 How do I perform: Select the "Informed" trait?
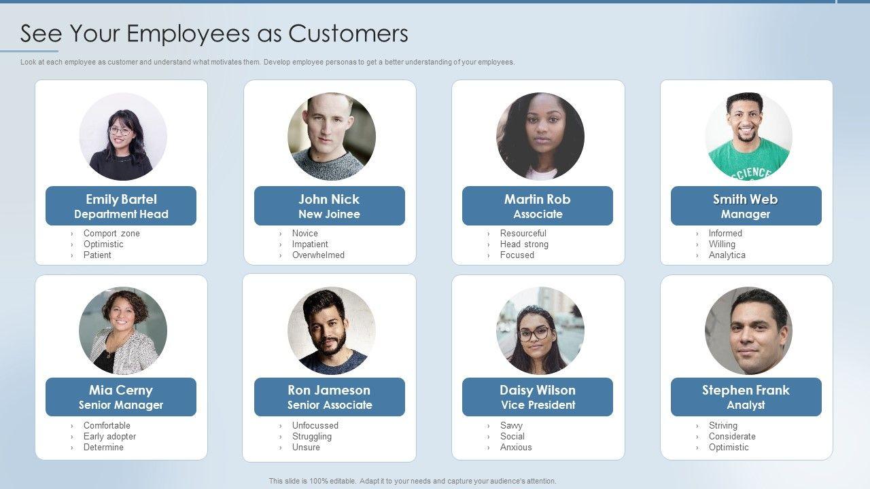tap(725, 233)
